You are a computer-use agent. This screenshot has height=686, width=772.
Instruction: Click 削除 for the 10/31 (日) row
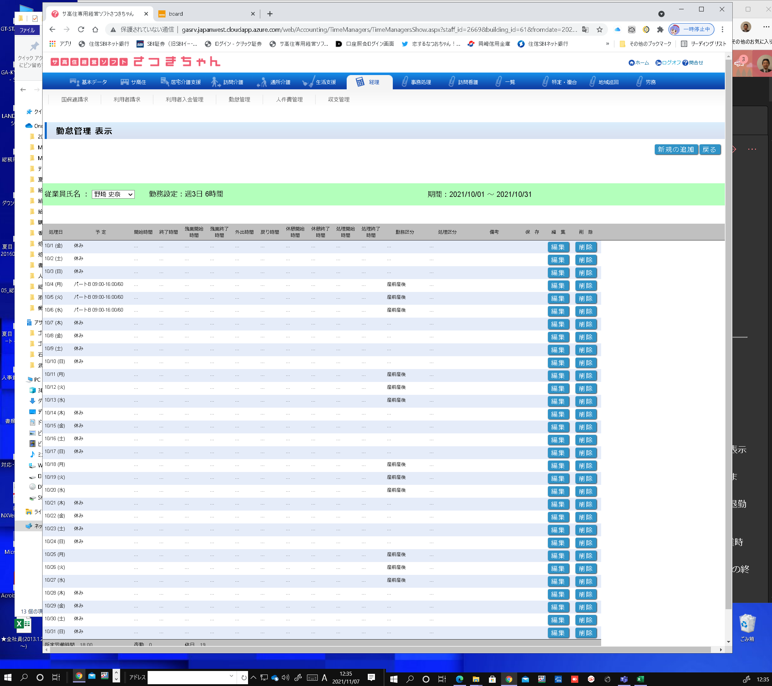coord(585,633)
